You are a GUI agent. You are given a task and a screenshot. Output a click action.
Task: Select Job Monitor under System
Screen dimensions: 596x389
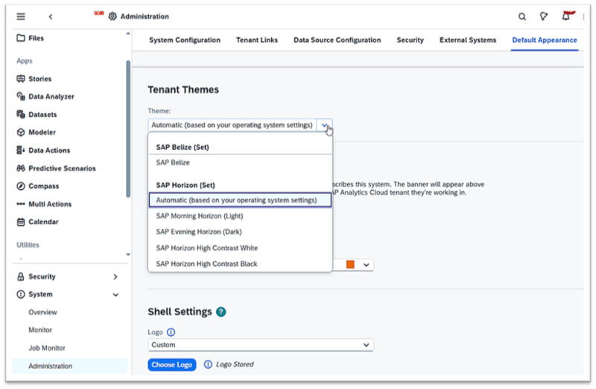(x=47, y=348)
